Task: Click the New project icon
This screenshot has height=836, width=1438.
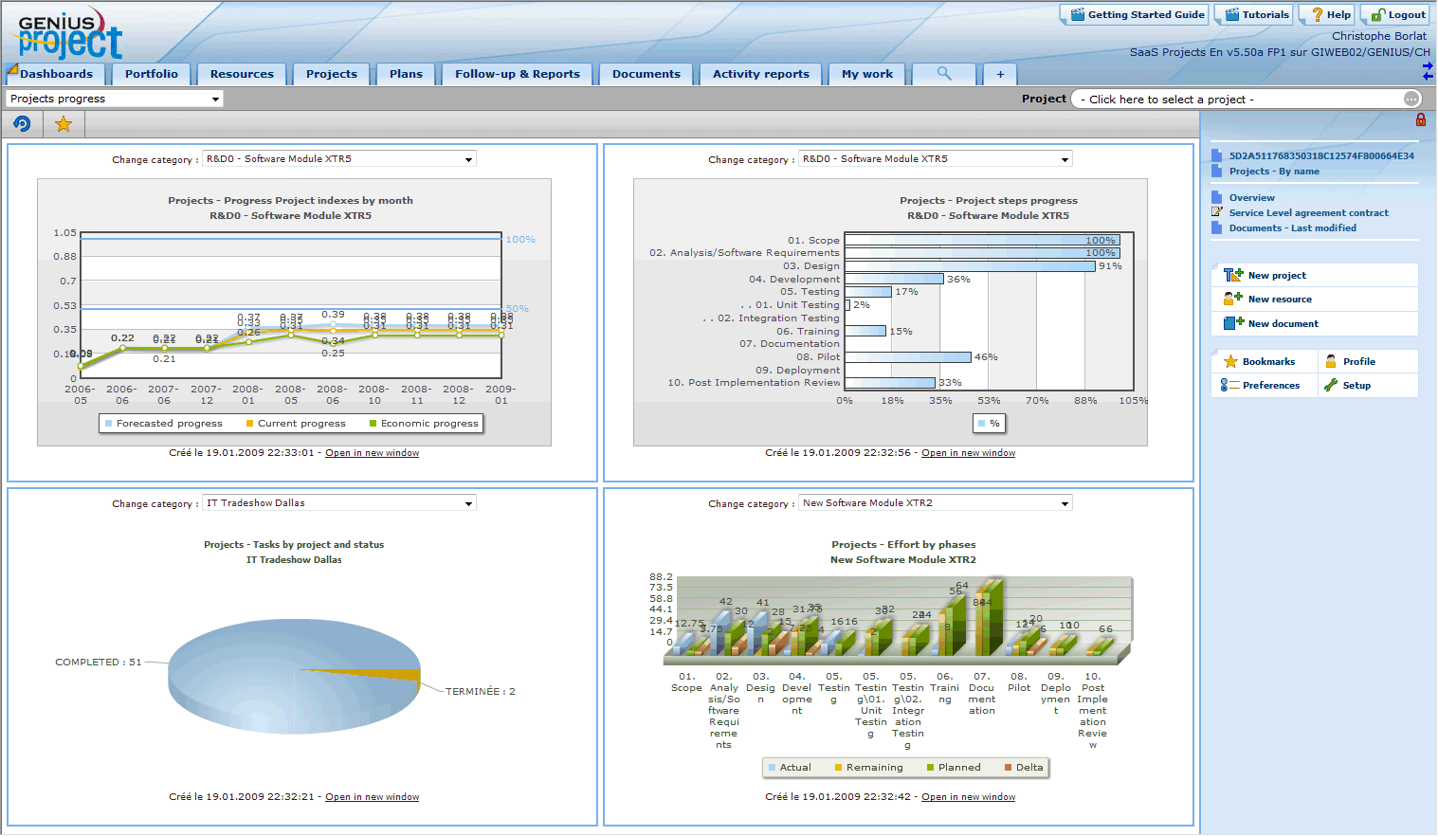Action: coord(1232,275)
